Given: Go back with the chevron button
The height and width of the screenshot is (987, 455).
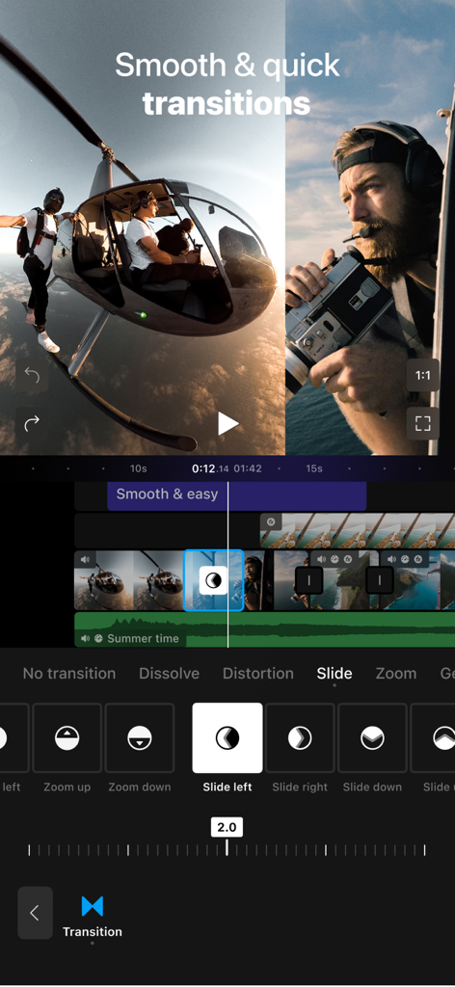Looking at the screenshot, I should (36, 913).
